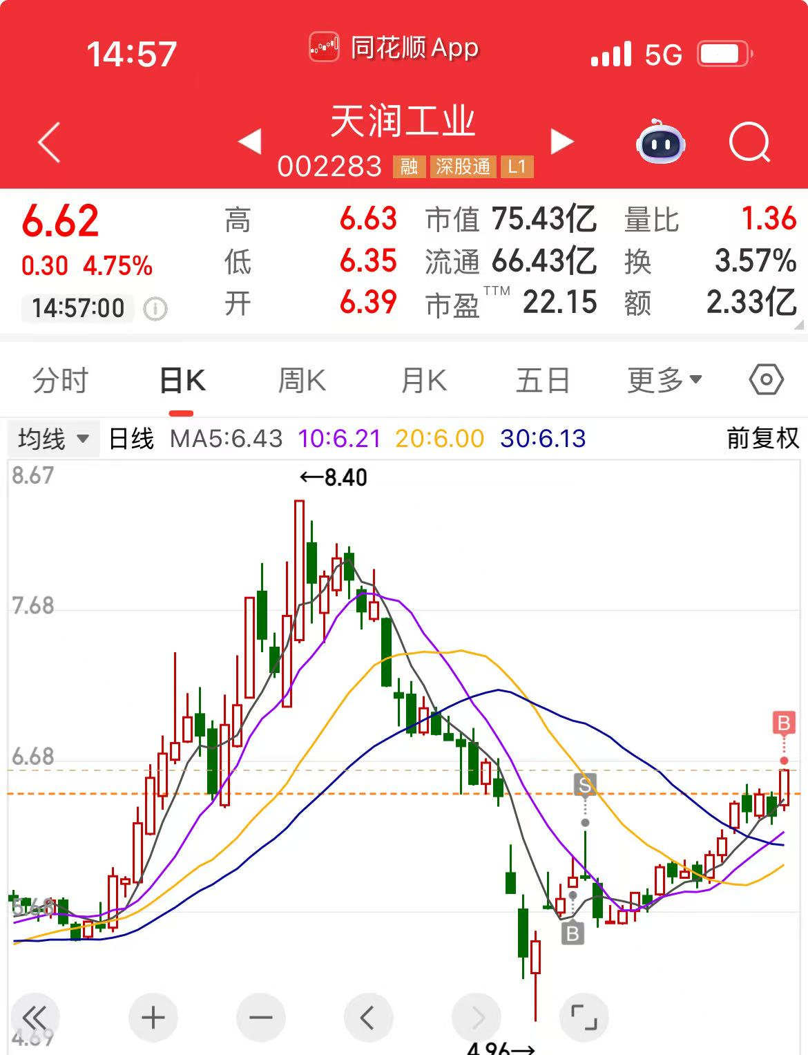
Task: Go back using the left chevron
Action: click(x=49, y=142)
